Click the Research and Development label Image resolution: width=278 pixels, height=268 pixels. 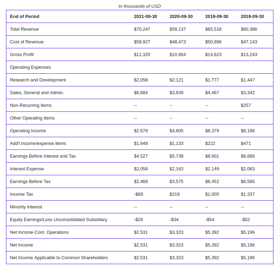coord(38,80)
